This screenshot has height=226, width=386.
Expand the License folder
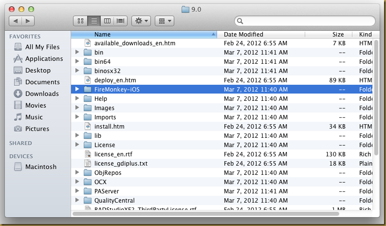pyautogui.click(x=77, y=145)
